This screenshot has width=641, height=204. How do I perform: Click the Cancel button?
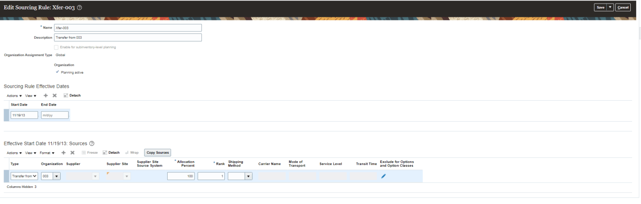[x=623, y=7]
